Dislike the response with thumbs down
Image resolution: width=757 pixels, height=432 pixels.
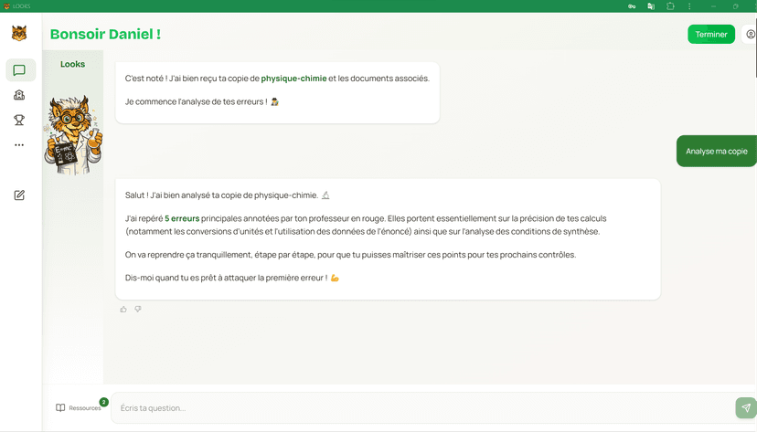tap(138, 310)
